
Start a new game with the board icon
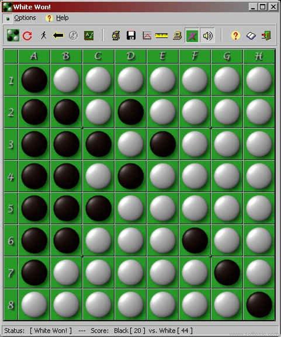(x=13, y=36)
